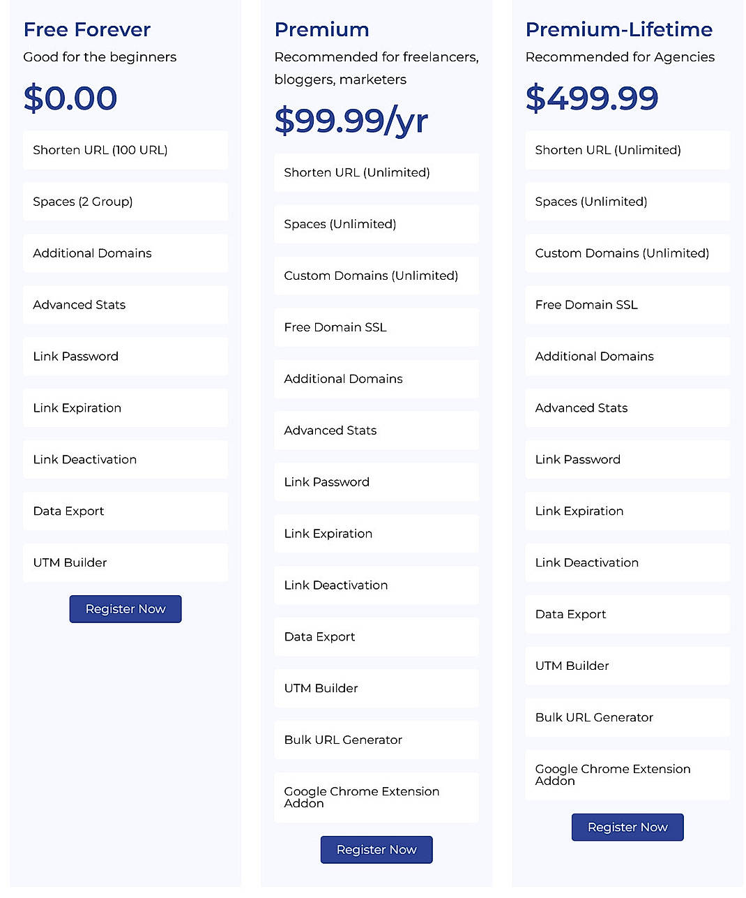This screenshot has width=746, height=898.
Task: Click the $99.99/yr price label
Action: (x=351, y=120)
